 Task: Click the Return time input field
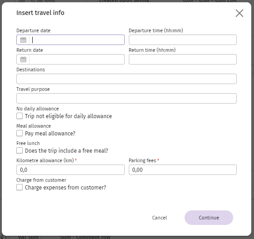tap(182, 59)
